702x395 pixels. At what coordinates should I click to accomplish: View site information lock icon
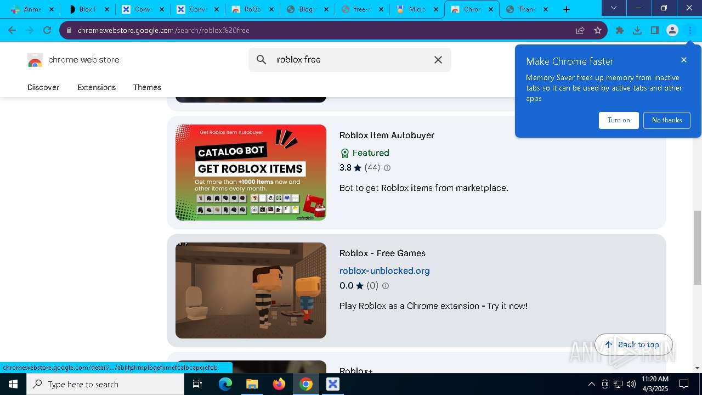(x=69, y=30)
